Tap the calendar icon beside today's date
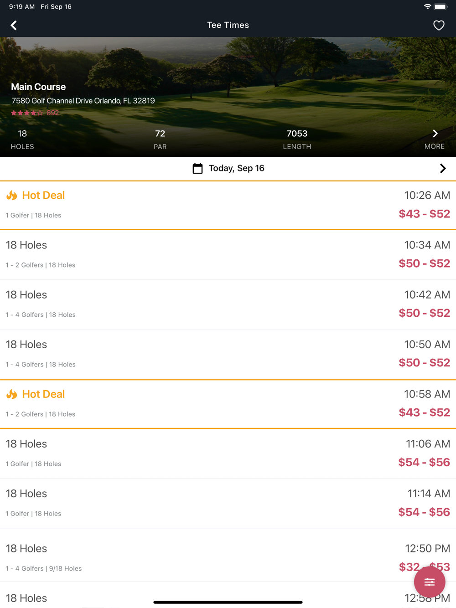This screenshot has width=456, height=608. (197, 169)
